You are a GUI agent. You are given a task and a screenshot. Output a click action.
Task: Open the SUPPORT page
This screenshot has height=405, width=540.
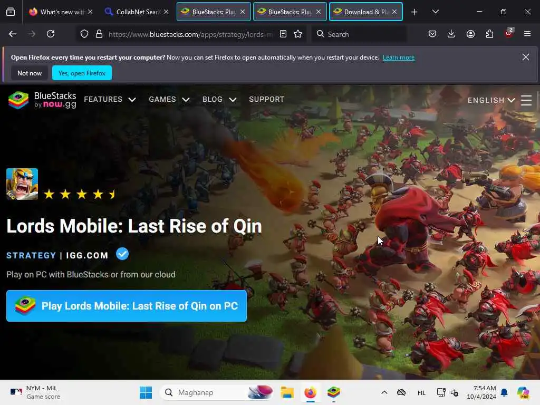tap(266, 99)
